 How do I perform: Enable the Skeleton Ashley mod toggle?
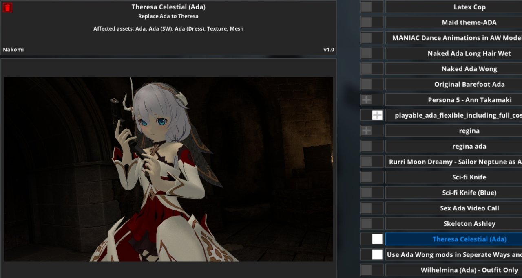[372, 223]
